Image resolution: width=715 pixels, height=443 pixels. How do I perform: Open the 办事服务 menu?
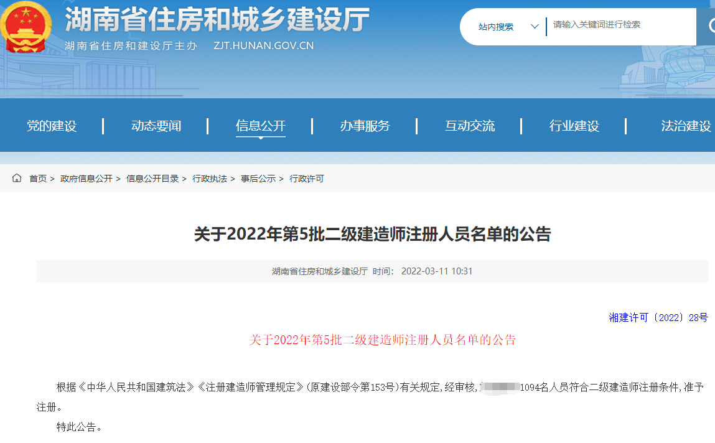(366, 125)
